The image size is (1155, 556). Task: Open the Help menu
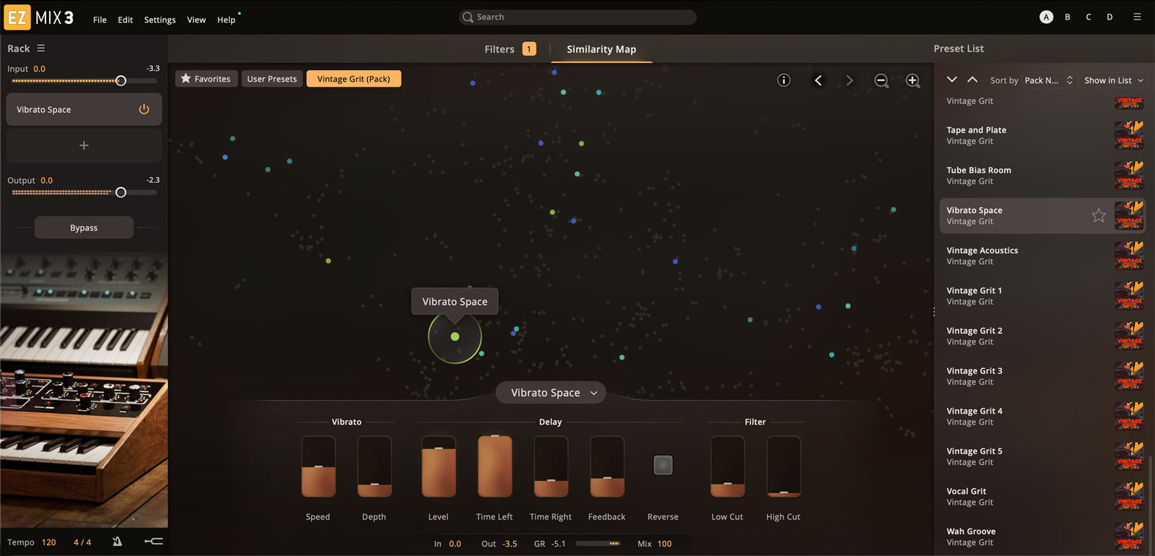tap(226, 20)
